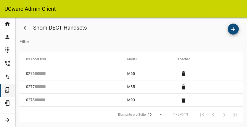Open the call forwarding phone icon
This screenshot has width=247, height=127.
[x=7, y=63]
